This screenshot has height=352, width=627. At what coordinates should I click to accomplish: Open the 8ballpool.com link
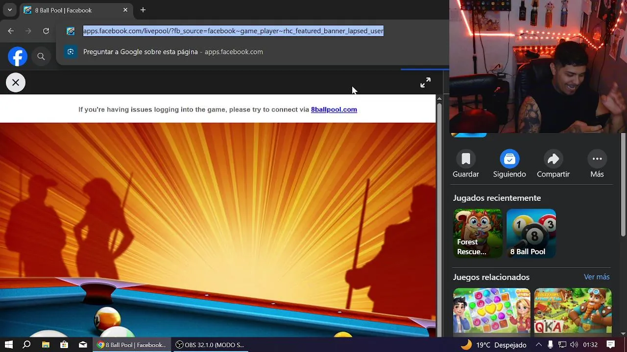tap(334, 110)
